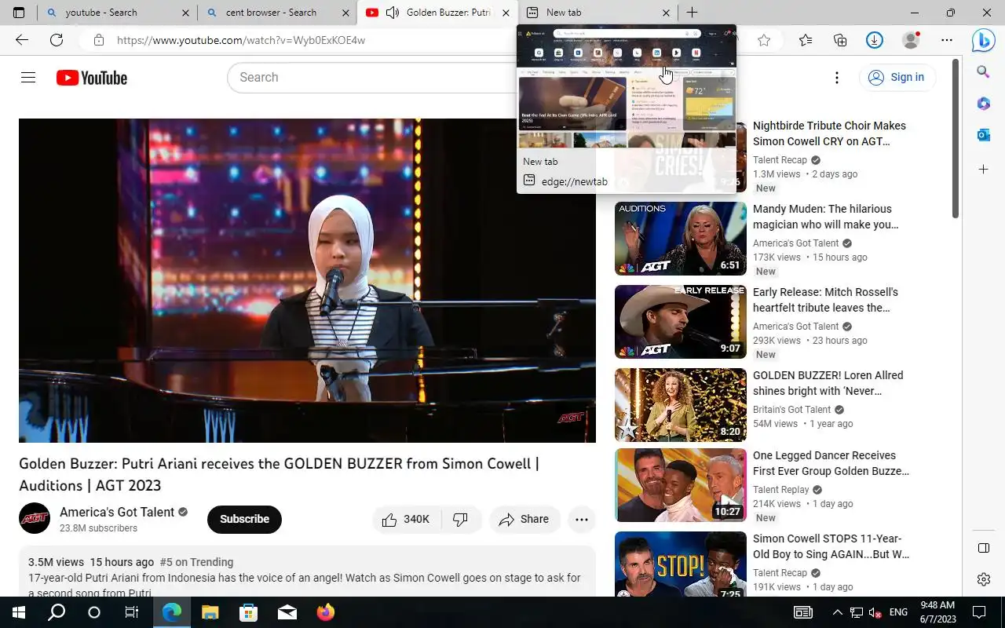Open Loren Allred Golden Buzzer thumbnail

pyautogui.click(x=681, y=405)
